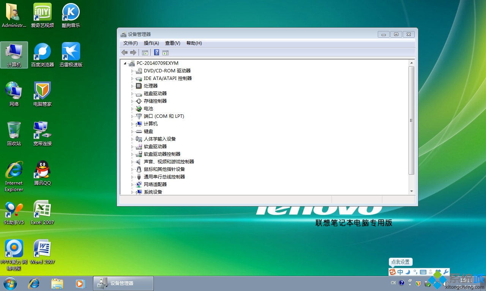Click the show/hide action pane toolbar icon

pyautogui.click(x=166, y=53)
